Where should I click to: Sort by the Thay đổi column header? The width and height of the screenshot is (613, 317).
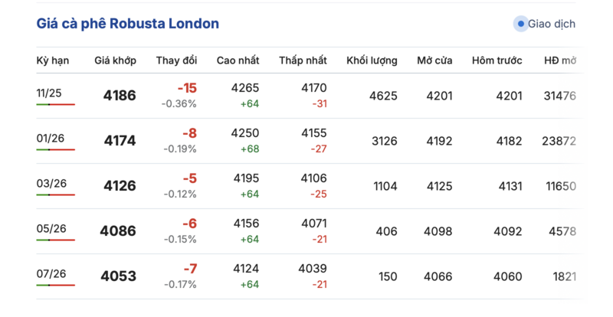click(176, 60)
